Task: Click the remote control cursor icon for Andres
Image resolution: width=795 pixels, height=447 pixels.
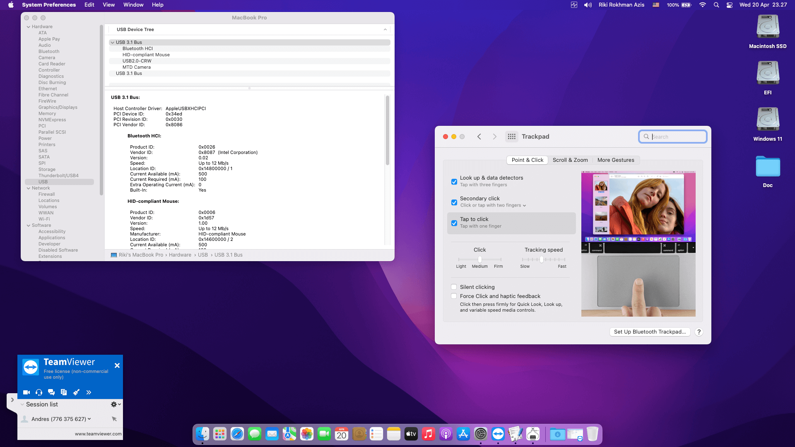Action: 114,419
